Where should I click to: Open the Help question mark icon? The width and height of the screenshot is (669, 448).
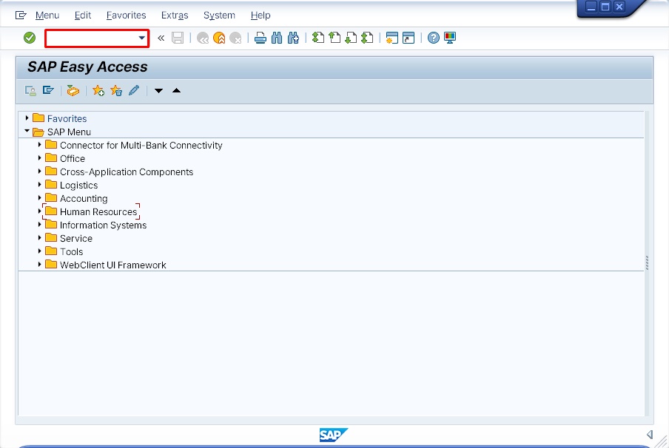434,38
